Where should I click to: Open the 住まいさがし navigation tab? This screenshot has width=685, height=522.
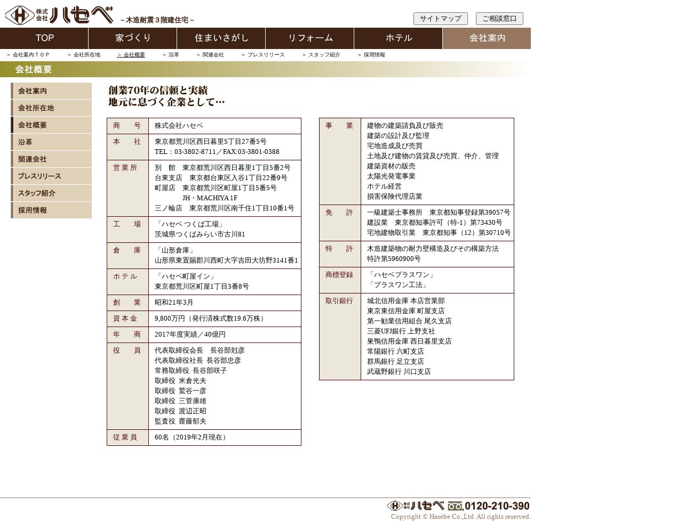tap(221, 38)
